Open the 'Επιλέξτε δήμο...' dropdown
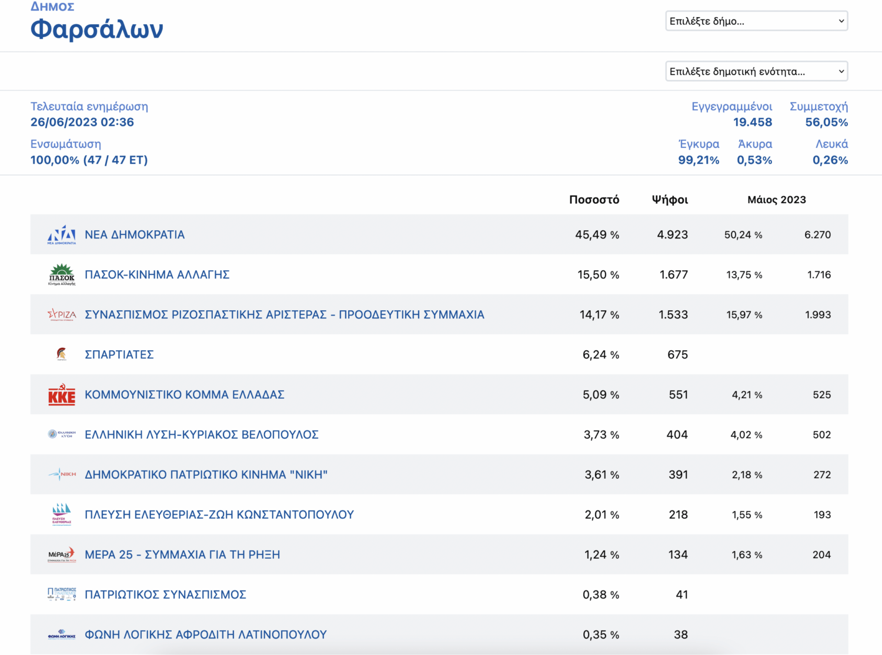The image size is (882, 655). pyautogui.click(x=757, y=21)
